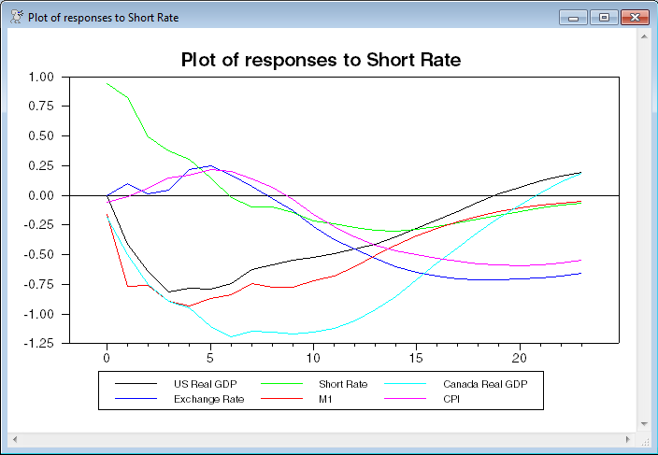Click the horizontal scrollbar right arrow
This screenshot has height=455, width=658.
tap(628, 438)
